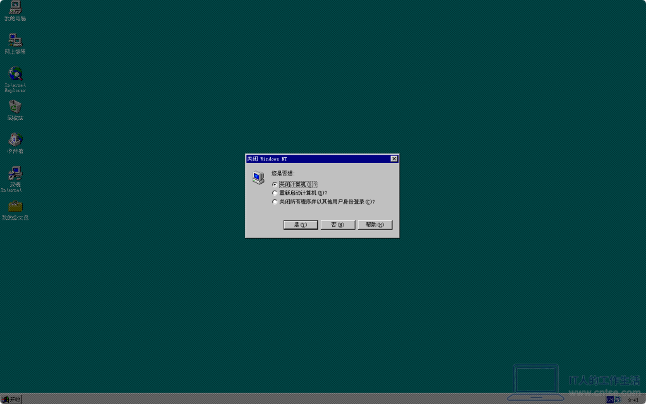646x404 pixels.
Task: Click the 您是否想: prompt text
Action: pyautogui.click(x=283, y=174)
